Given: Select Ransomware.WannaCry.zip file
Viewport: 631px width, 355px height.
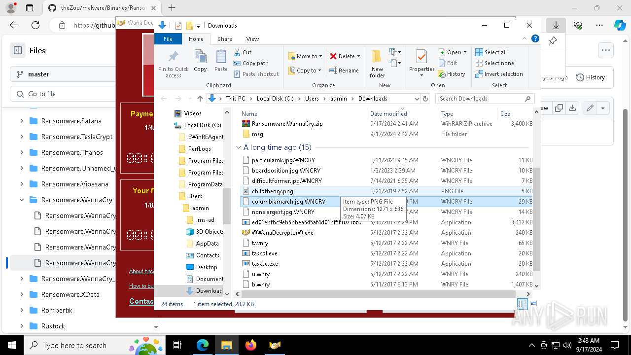Looking at the screenshot, I should coord(287,124).
